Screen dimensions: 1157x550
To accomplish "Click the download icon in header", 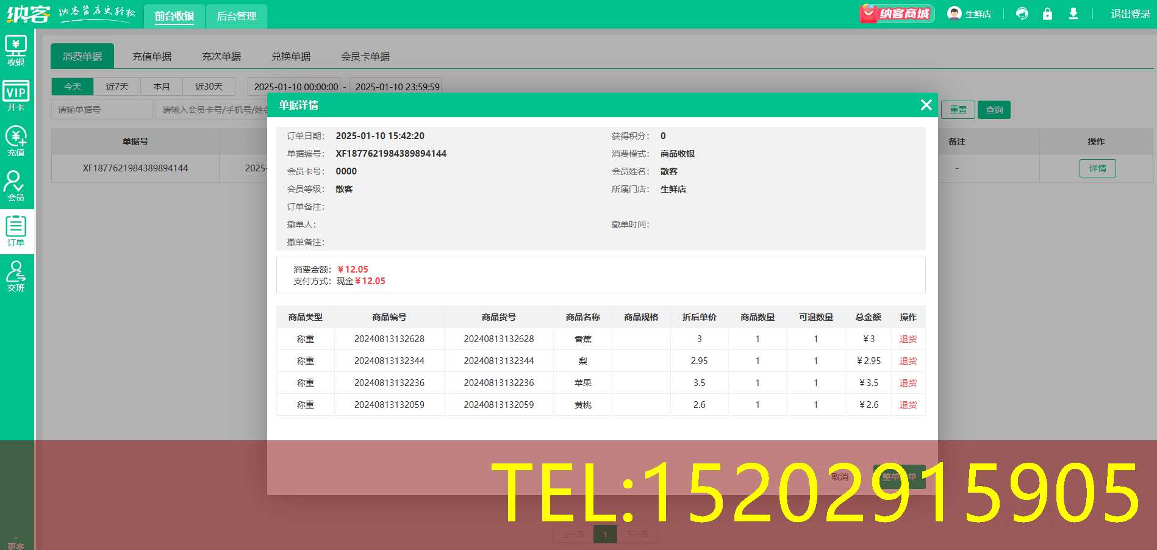I will tap(1073, 14).
